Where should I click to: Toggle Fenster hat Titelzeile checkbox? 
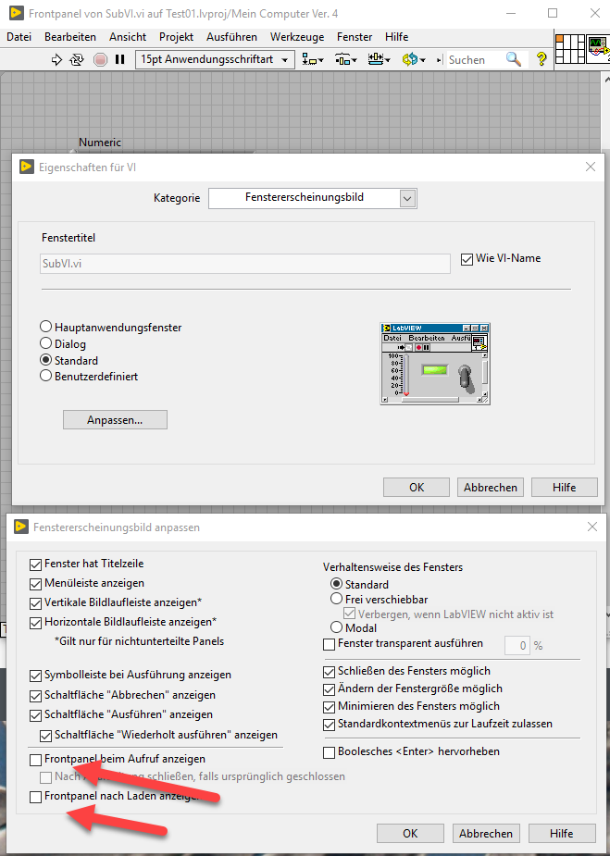[x=35, y=564]
